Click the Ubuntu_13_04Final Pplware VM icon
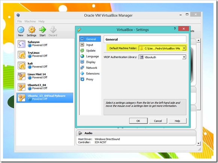 click(x=21, y=98)
